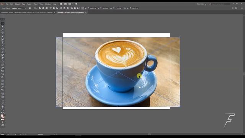The image size is (245, 138).
Task: Open the Effect menu
Action: point(36,4)
